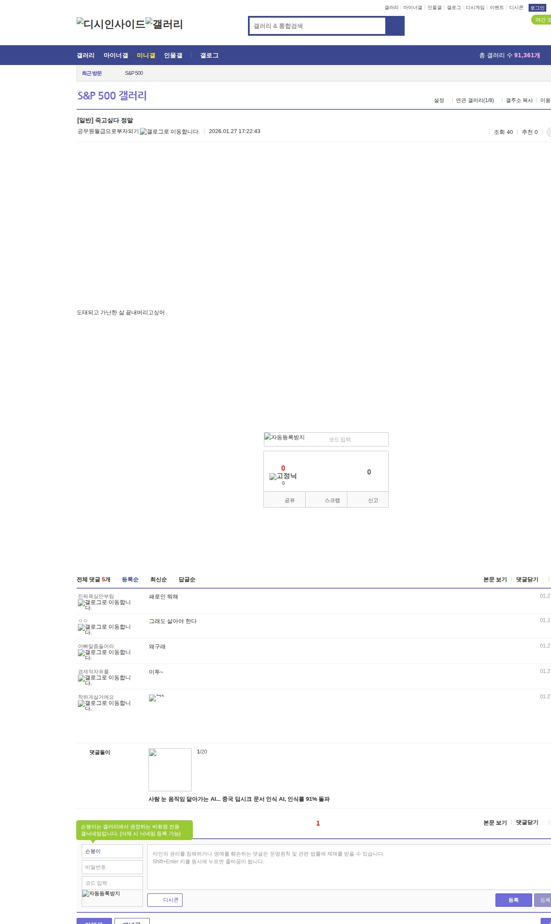This screenshot has height=924, width=551.
Task: Click the comment text area
Action: coord(349,867)
